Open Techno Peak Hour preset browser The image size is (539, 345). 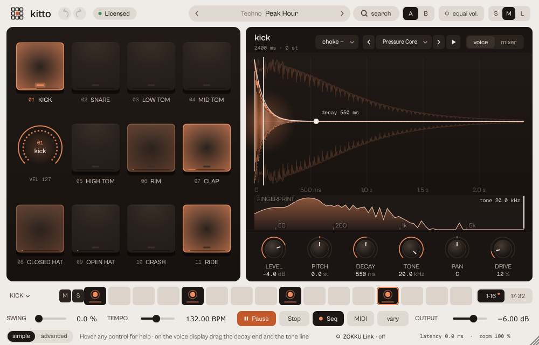[269, 13]
